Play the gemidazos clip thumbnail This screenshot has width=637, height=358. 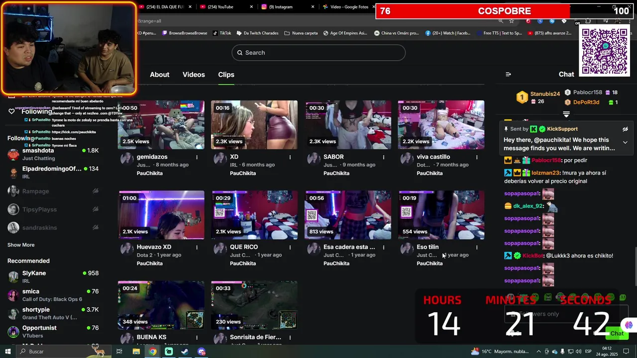click(161, 125)
